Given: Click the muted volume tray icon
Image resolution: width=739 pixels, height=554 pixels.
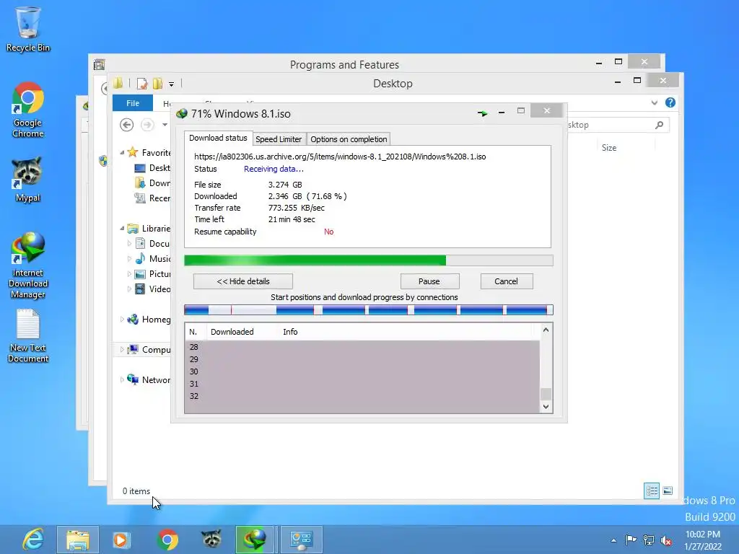Looking at the screenshot, I should [x=666, y=540].
